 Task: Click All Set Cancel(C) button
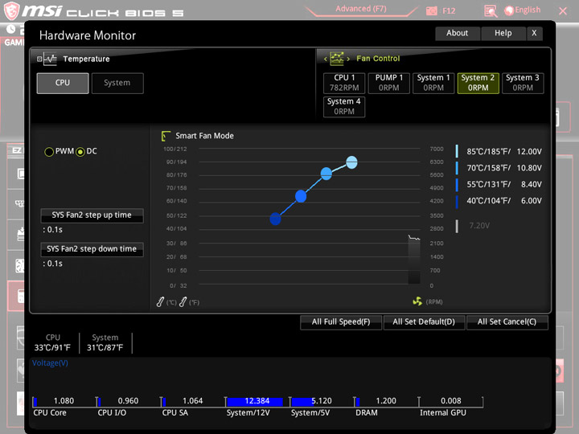507,322
